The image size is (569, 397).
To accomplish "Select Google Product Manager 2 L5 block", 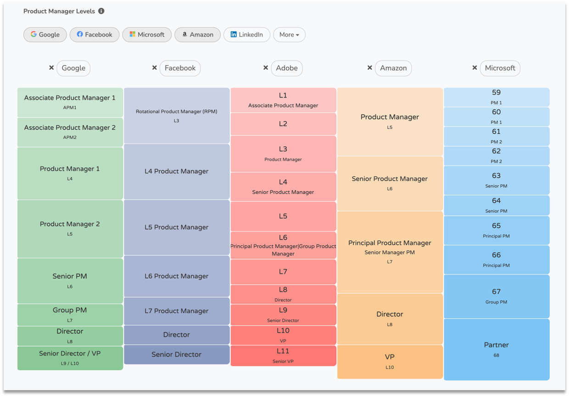I will pos(70,229).
